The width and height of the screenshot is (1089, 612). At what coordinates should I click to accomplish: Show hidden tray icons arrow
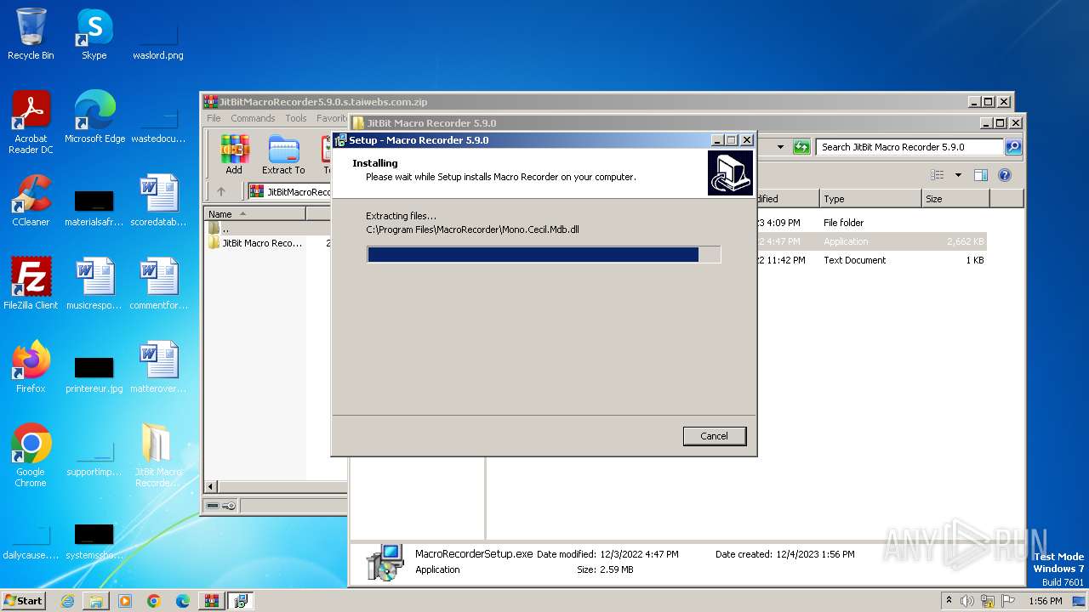[x=949, y=601]
